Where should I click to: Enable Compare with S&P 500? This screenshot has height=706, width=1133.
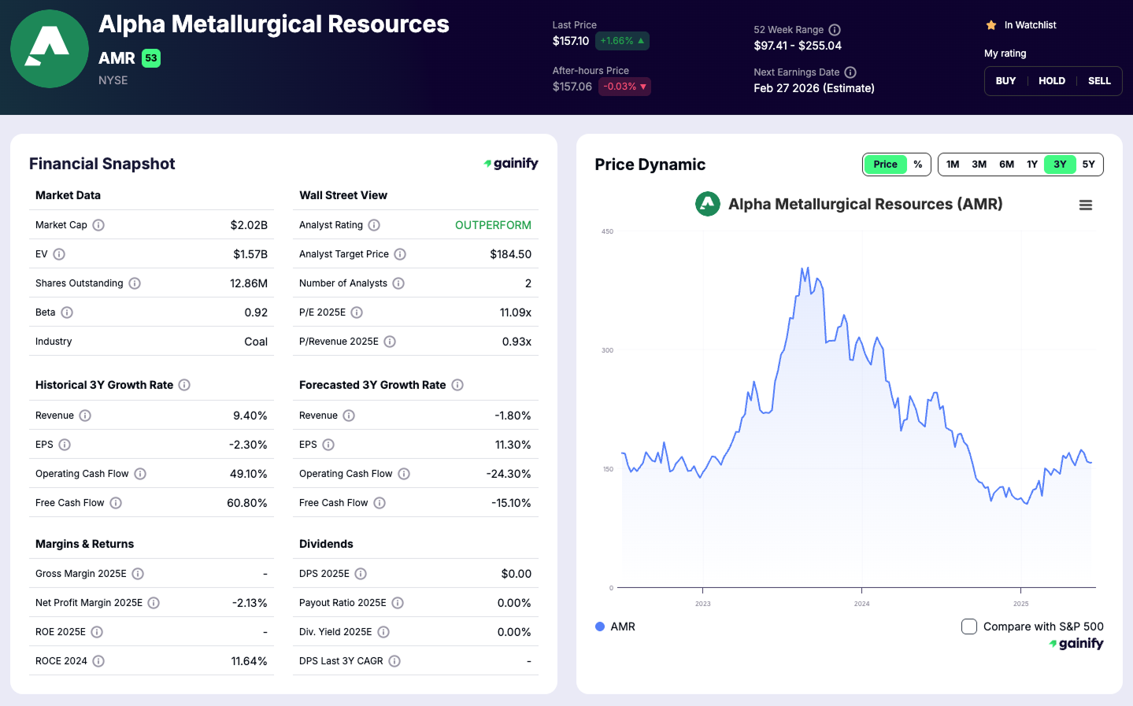coord(968,626)
